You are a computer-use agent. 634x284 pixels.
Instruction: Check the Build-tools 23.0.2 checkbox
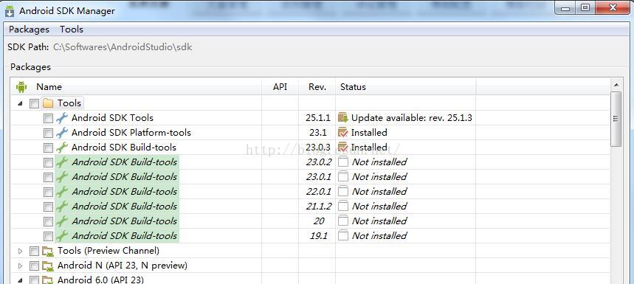coord(48,162)
